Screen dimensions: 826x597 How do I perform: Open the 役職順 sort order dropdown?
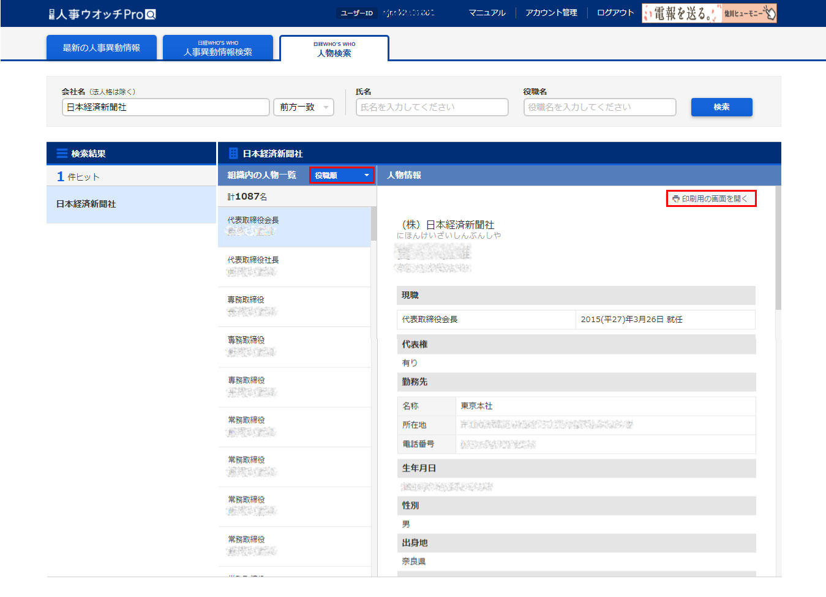point(342,175)
